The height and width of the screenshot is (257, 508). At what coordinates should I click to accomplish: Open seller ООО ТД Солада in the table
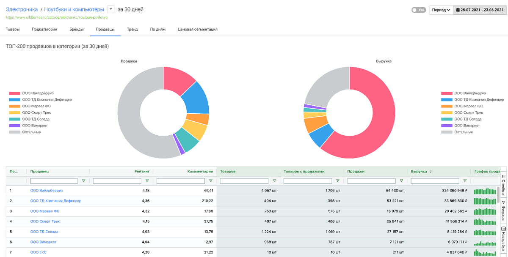click(44, 232)
